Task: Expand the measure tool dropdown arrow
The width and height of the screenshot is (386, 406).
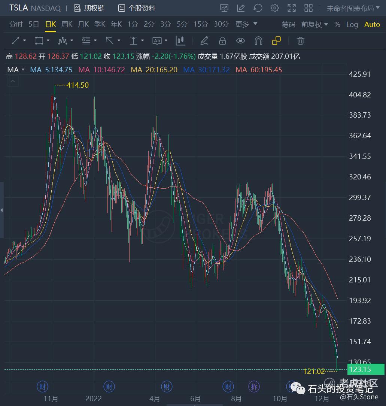Action: (142, 40)
